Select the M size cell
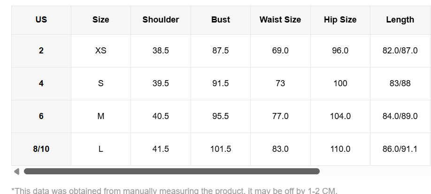Image resolution: width=431 pixels, height=194 pixels. tap(100, 116)
